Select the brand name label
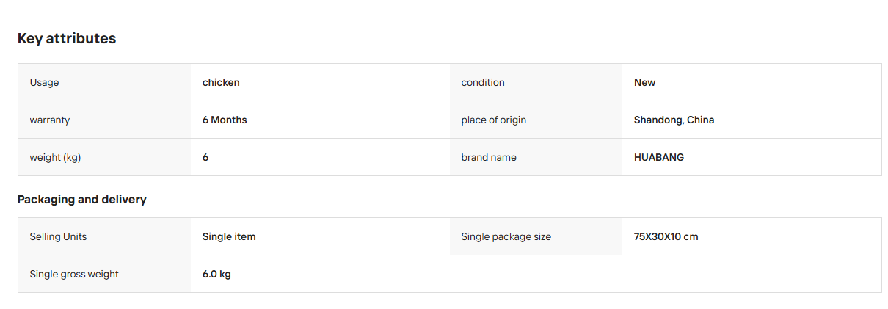Screen dimensions: 888x309 click(489, 157)
